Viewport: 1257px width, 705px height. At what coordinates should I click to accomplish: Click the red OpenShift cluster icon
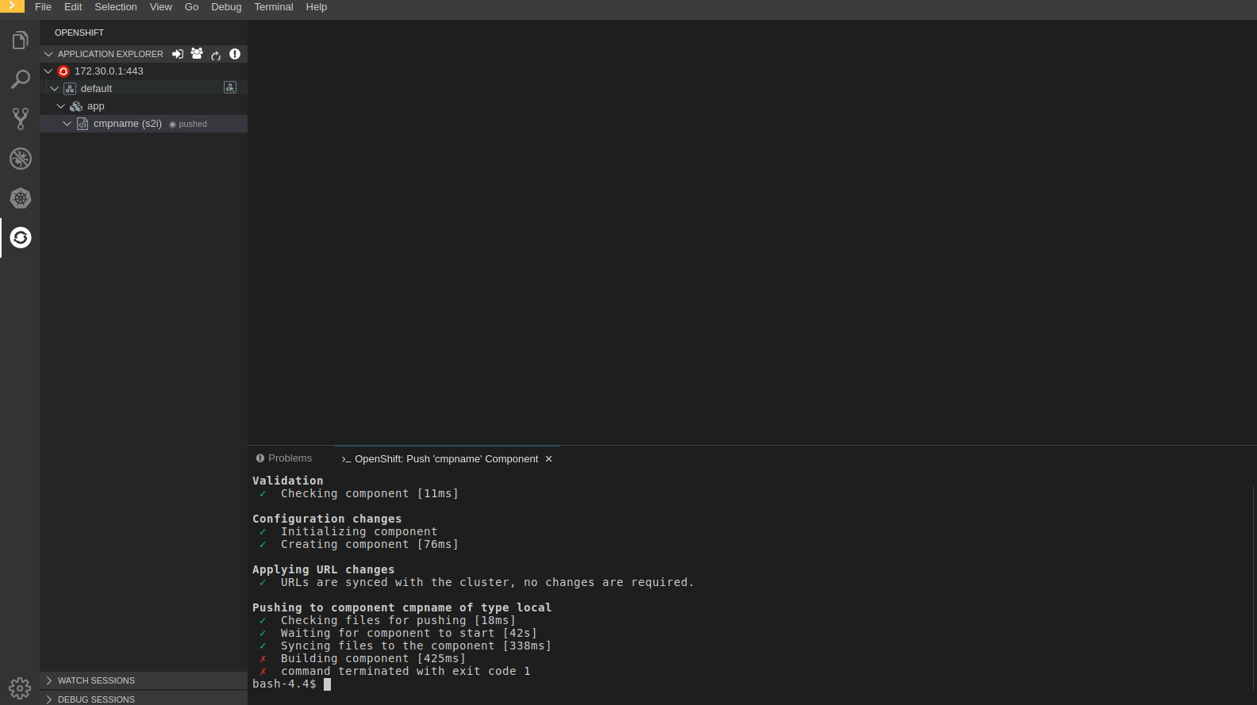(63, 71)
